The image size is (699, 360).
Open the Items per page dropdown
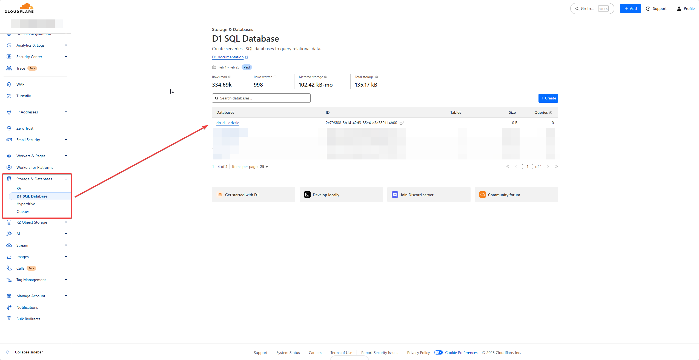click(x=264, y=167)
